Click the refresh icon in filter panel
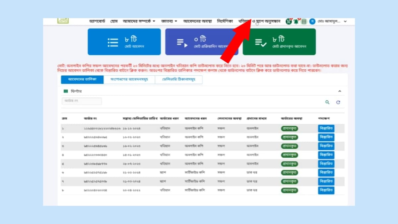Image resolution: width=398 pixels, height=224 pixels. pyautogui.click(x=338, y=102)
